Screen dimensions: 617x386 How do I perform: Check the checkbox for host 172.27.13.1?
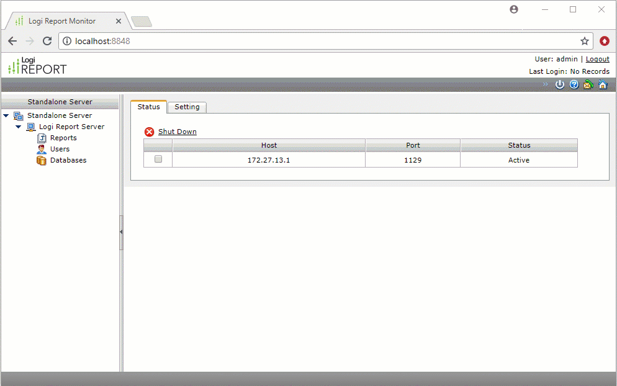(x=157, y=159)
